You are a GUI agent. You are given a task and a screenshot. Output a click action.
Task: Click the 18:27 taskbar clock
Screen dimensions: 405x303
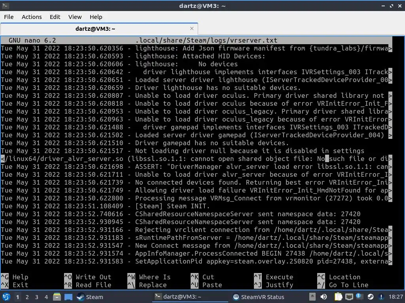tap(396, 297)
